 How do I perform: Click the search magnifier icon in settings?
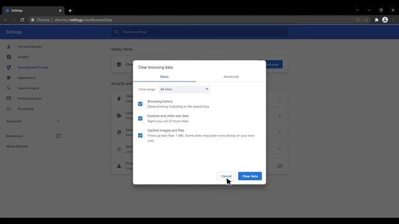(117, 32)
